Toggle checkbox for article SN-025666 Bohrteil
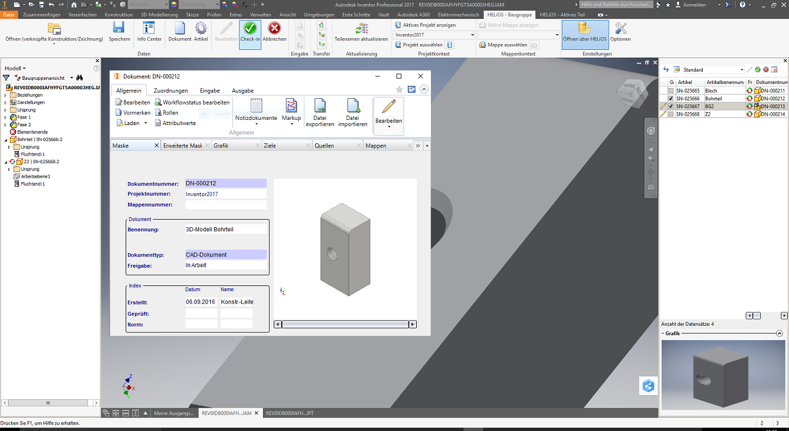This screenshot has width=789, height=431. tap(670, 99)
